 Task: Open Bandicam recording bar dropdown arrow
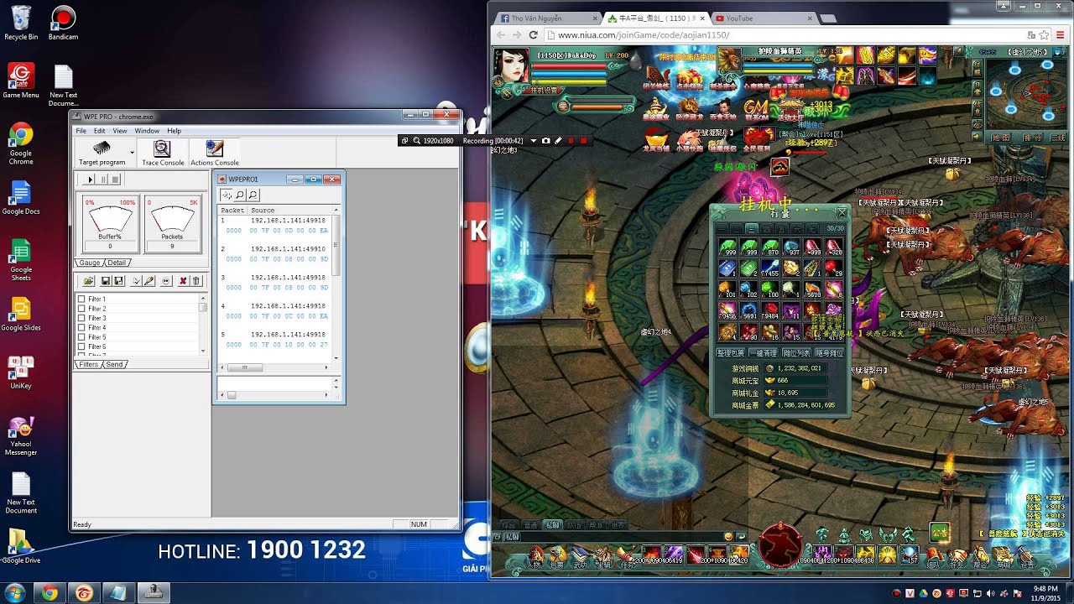[534, 141]
